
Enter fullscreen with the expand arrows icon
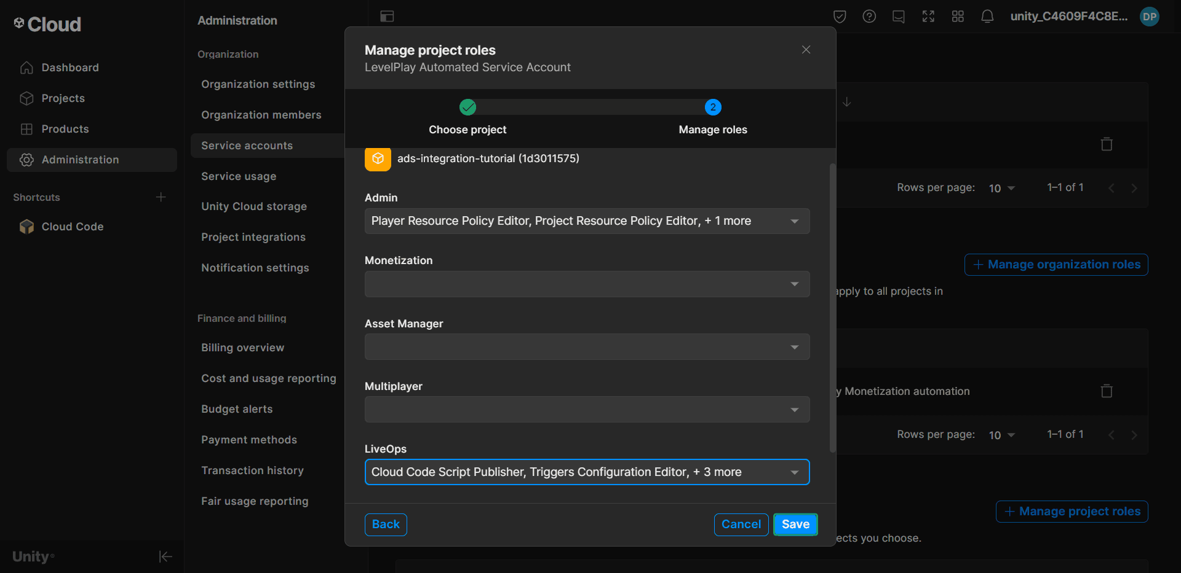tap(928, 17)
